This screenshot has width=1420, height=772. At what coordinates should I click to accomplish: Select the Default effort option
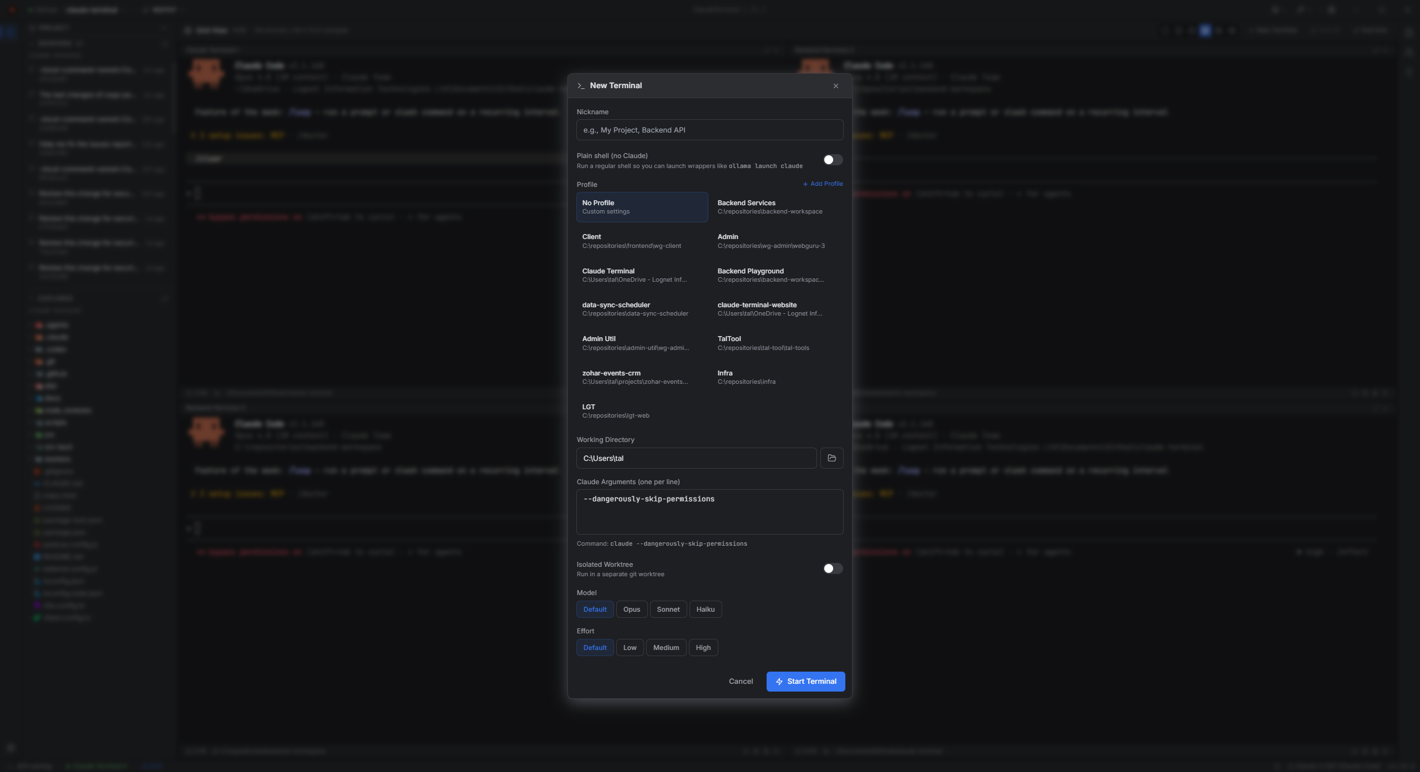tap(595, 647)
